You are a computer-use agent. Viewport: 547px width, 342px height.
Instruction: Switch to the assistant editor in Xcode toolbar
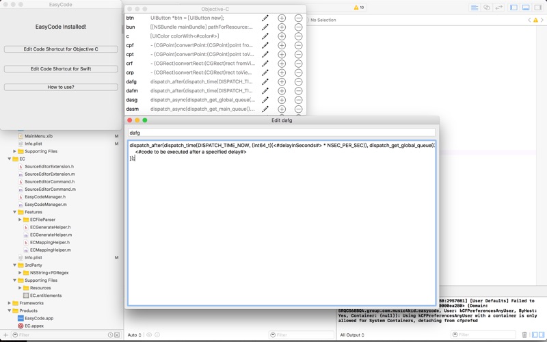487,8
